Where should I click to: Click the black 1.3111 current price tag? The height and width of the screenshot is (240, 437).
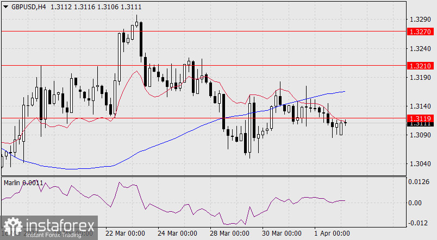click(421, 124)
